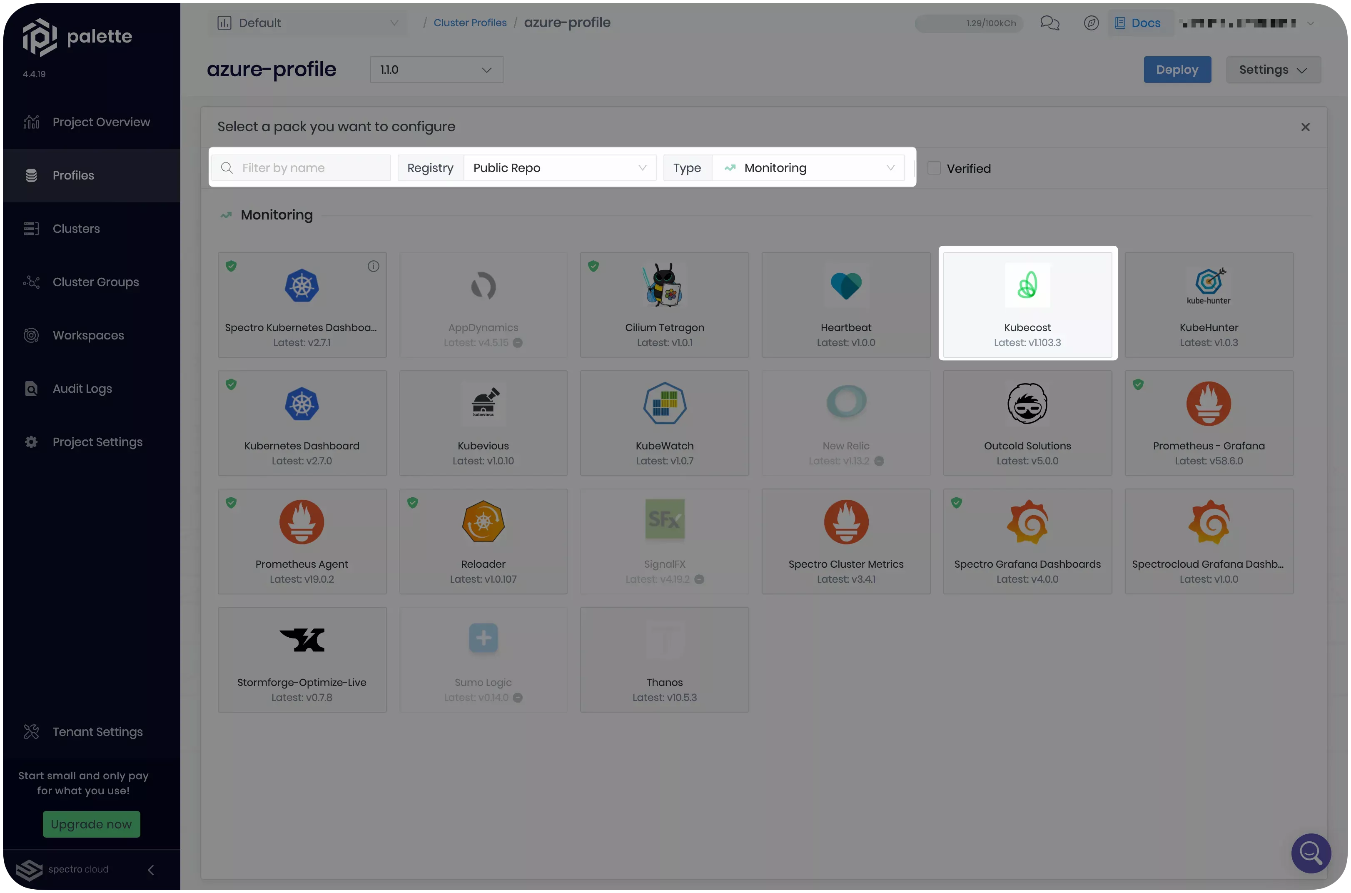Select Audit Logs in sidebar

[82, 389]
